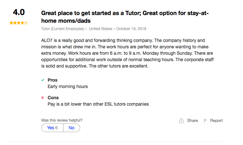Click the Cons heading

click(53, 98)
